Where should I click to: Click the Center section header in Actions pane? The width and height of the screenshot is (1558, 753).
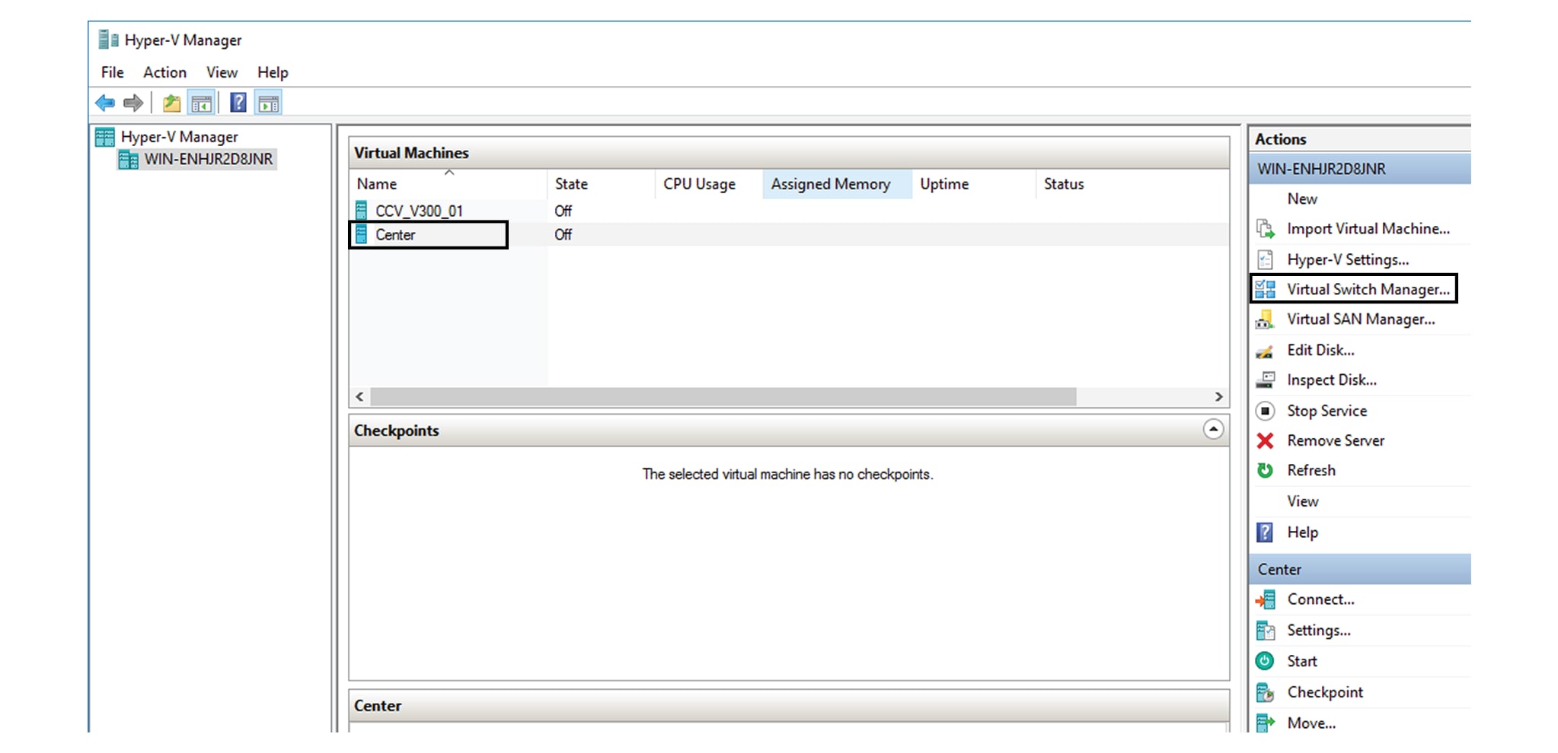[x=1360, y=569]
